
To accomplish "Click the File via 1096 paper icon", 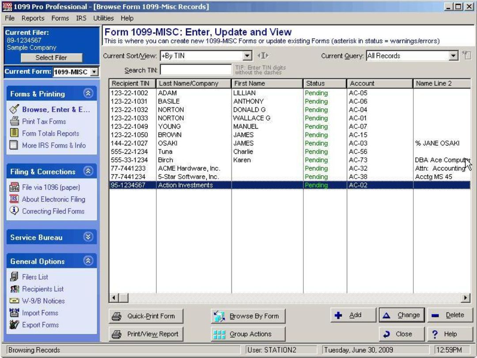I will point(14,187).
